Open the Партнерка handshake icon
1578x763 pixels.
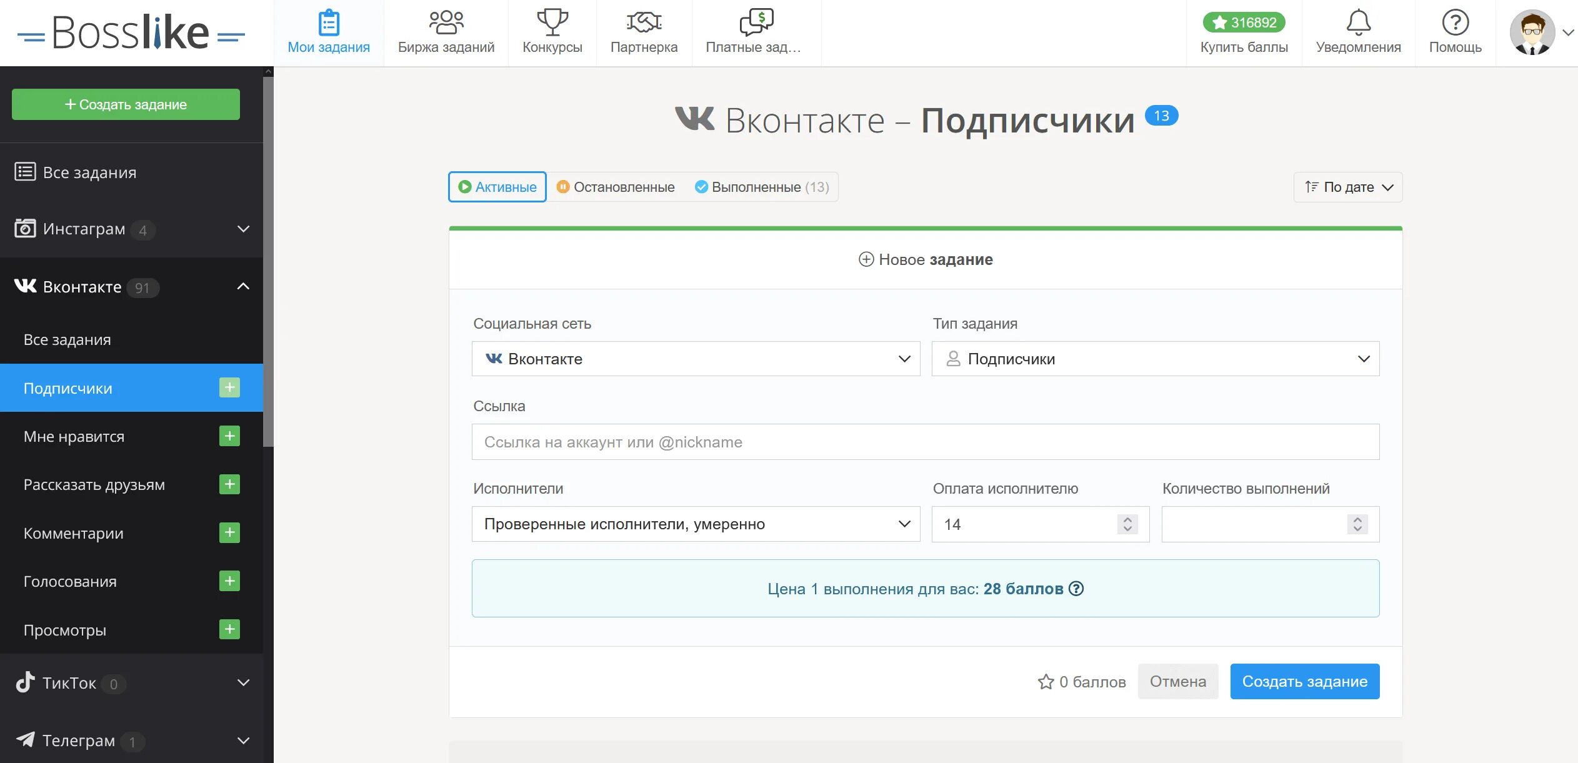(644, 23)
